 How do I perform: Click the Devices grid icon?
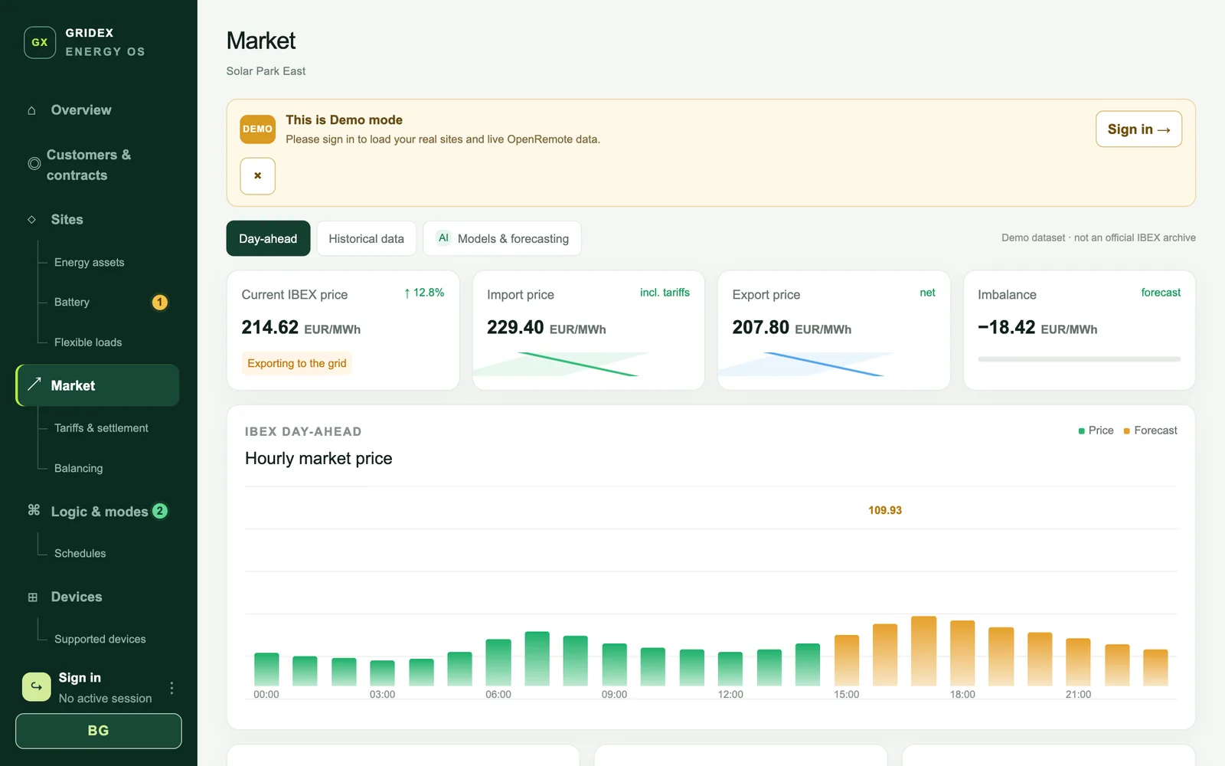(x=32, y=597)
